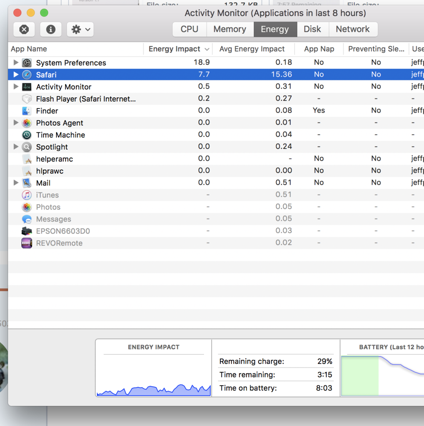Click the green zoom window button
This screenshot has width=424, height=426.
coord(44,13)
